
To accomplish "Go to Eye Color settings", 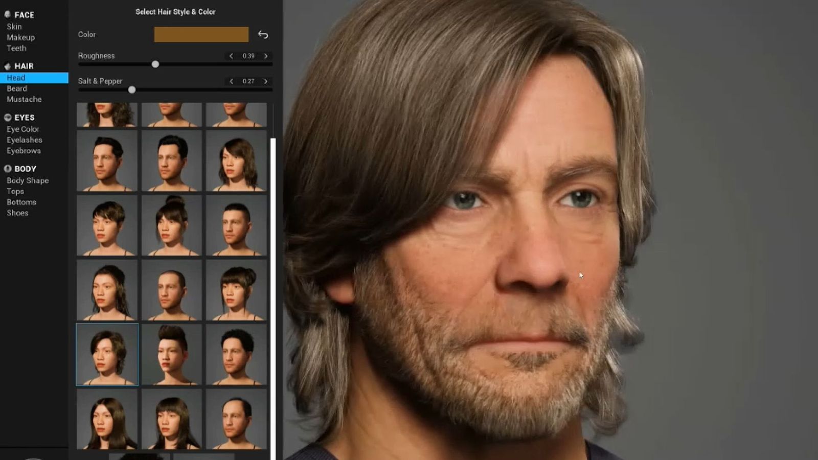I will click(x=23, y=129).
